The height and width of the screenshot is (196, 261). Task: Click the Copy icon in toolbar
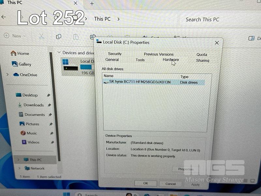point(59,36)
